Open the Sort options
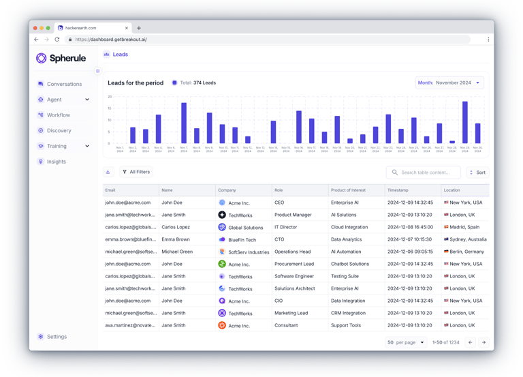523x377 pixels. click(477, 172)
